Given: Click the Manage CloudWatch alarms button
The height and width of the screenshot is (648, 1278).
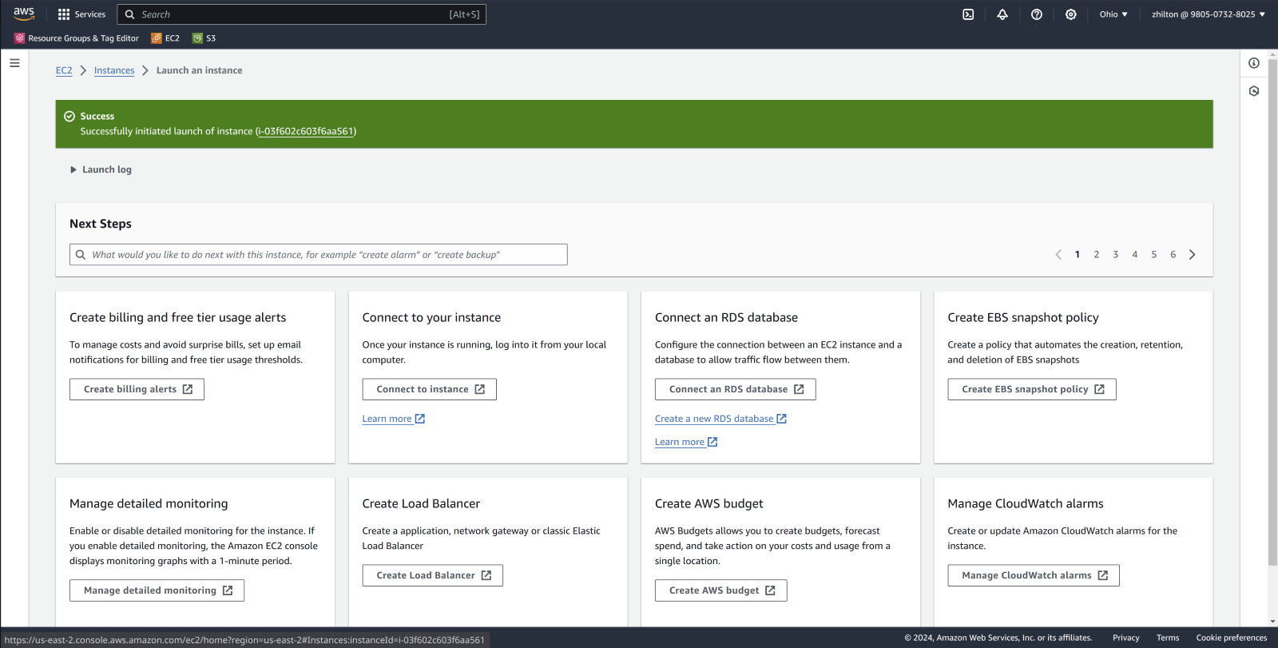Looking at the screenshot, I should pos(1034,575).
